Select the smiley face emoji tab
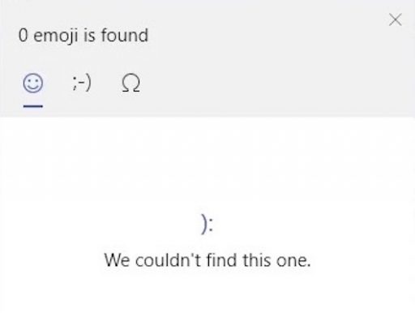 [x=33, y=84]
